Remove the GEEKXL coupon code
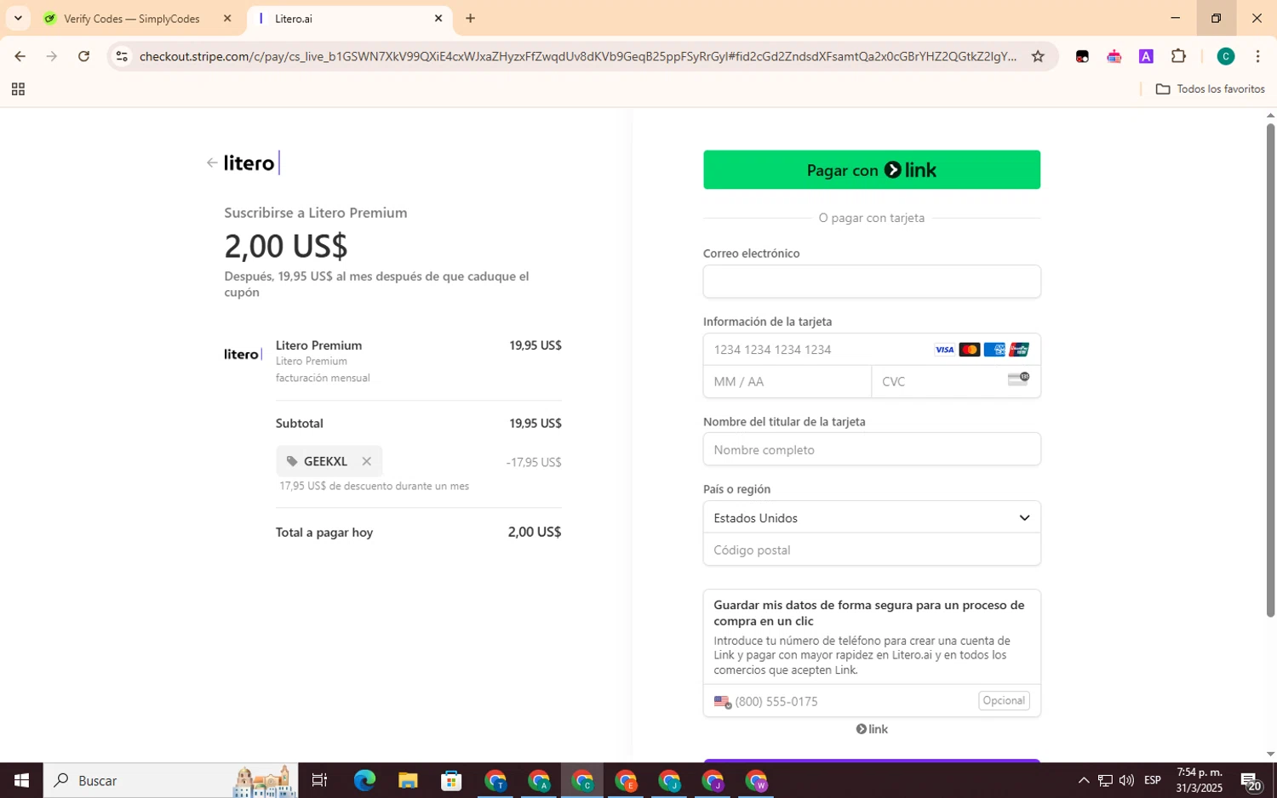 click(366, 461)
